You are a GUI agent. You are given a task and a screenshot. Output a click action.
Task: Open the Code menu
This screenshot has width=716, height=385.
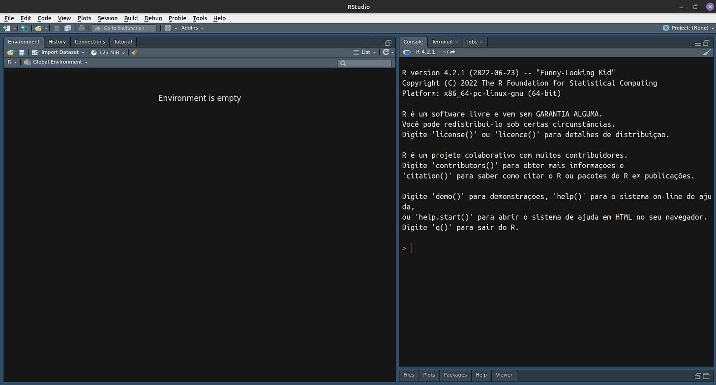(x=44, y=18)
